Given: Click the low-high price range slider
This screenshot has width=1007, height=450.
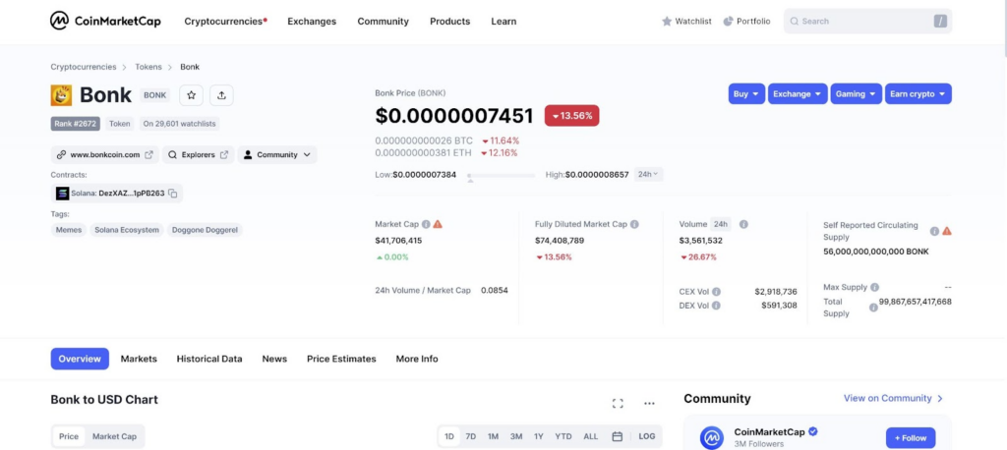Looking at the screenshot, I should [501, 175].
